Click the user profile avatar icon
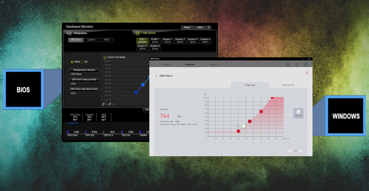 coord(306,65)
